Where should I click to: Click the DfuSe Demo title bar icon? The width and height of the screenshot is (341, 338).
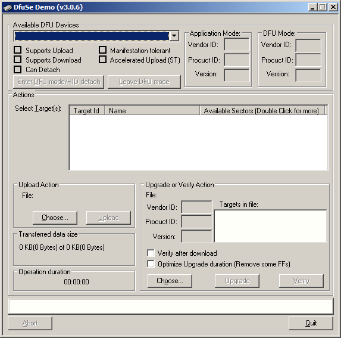tap(7, 7)
